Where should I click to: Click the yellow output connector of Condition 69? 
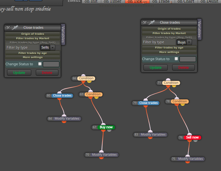coord(96,97)
